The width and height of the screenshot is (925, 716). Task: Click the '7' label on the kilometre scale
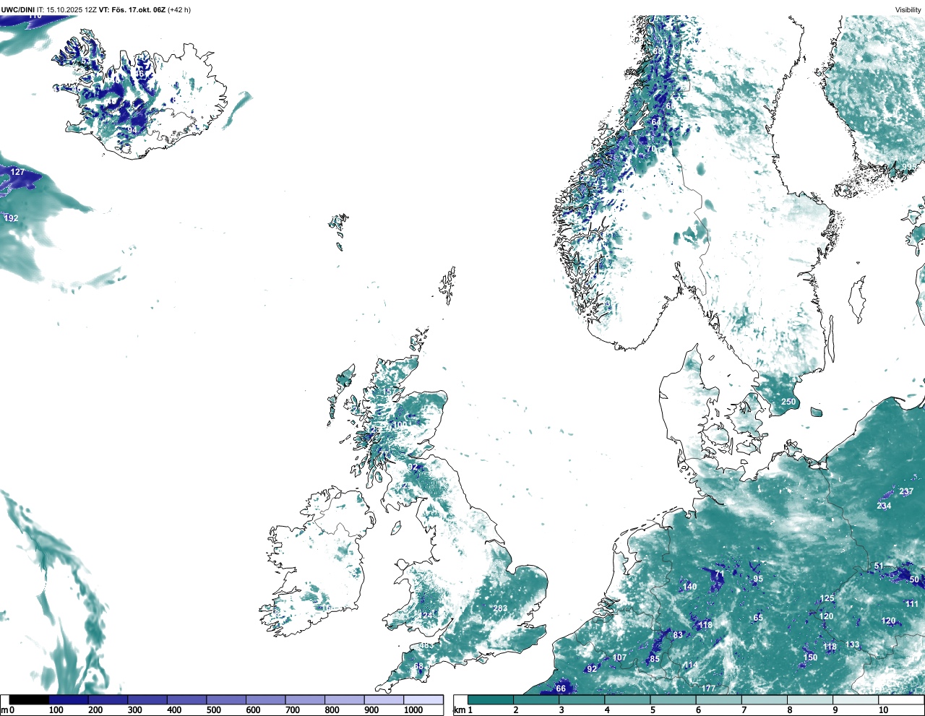pyautogui.click(x=744, y=710)
